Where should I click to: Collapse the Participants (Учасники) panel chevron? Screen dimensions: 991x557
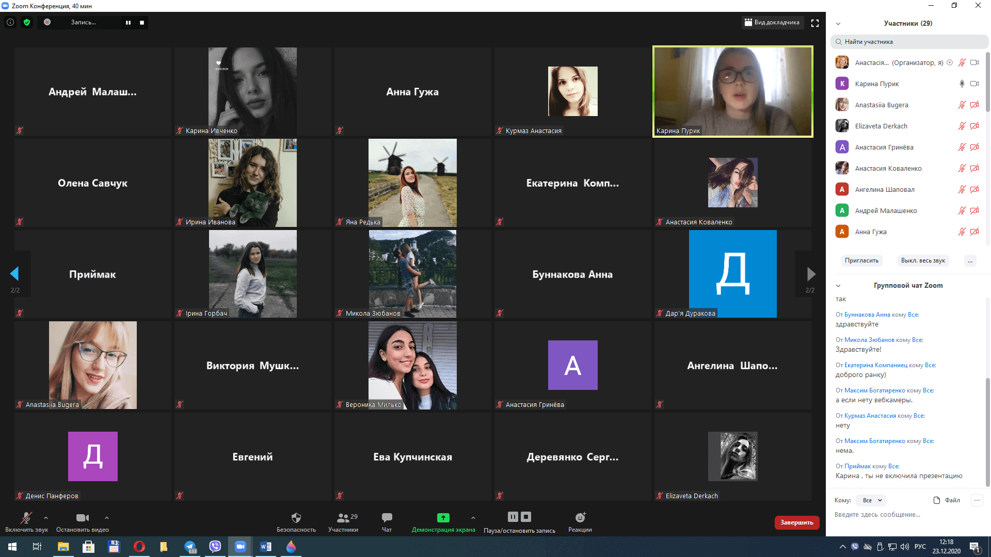[838, 24]
